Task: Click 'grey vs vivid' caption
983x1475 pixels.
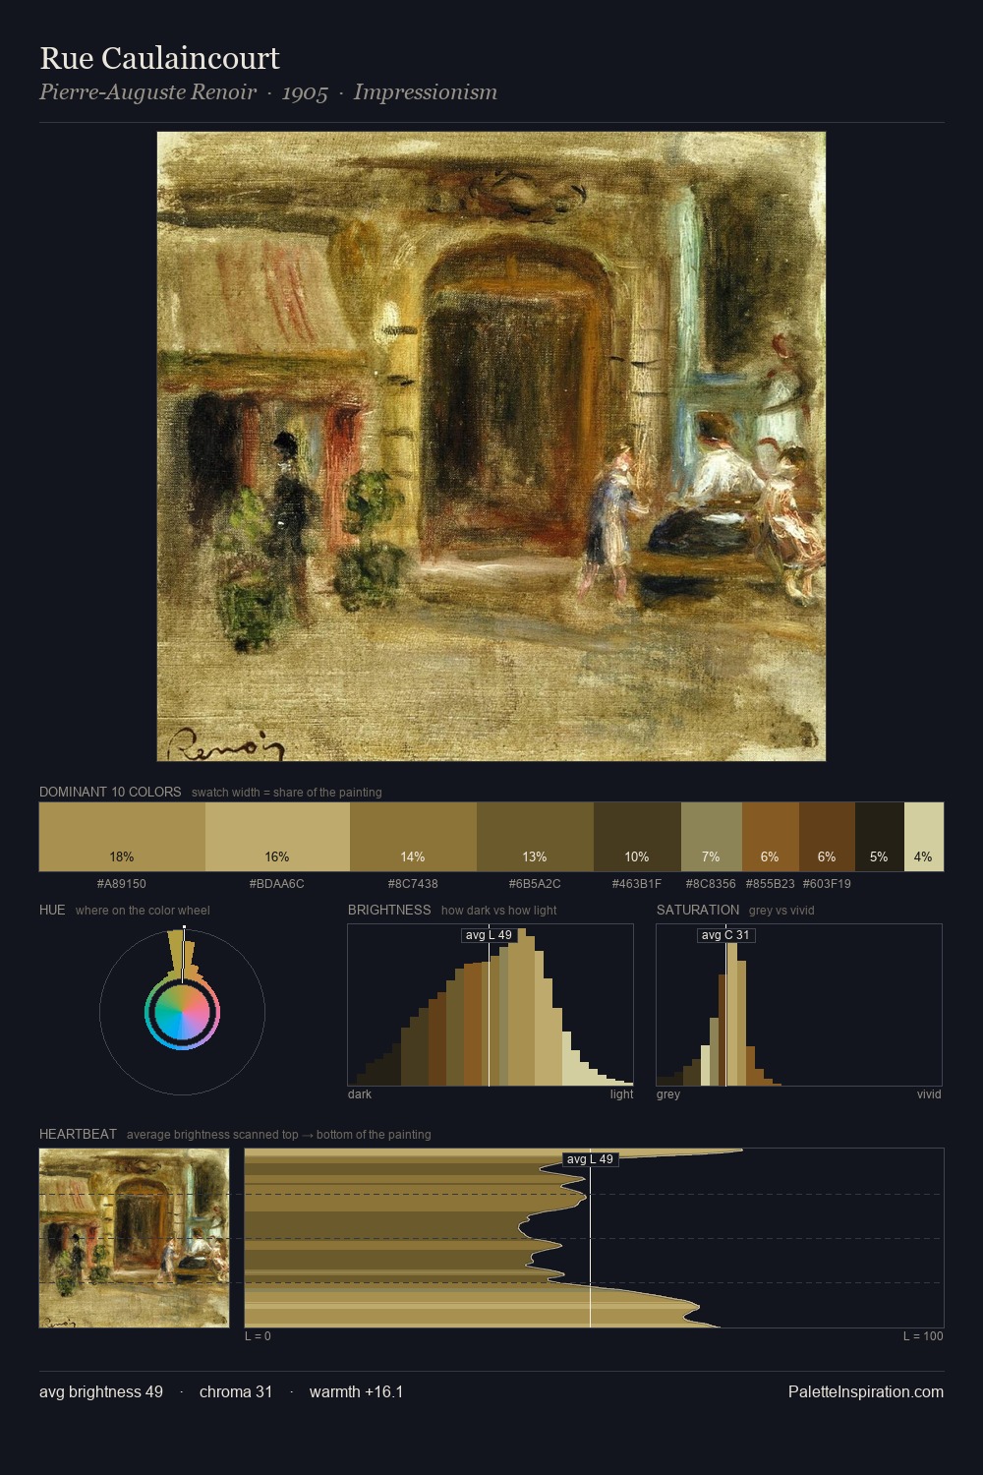Action: click(x=781, y=911)
